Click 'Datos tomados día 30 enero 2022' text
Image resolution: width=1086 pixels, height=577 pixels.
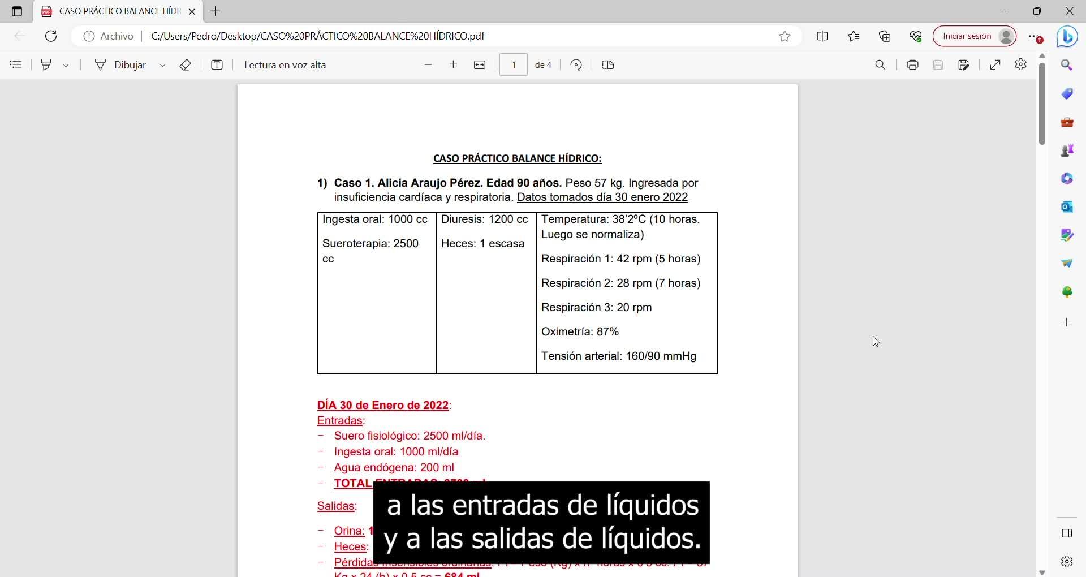[602, 197]
